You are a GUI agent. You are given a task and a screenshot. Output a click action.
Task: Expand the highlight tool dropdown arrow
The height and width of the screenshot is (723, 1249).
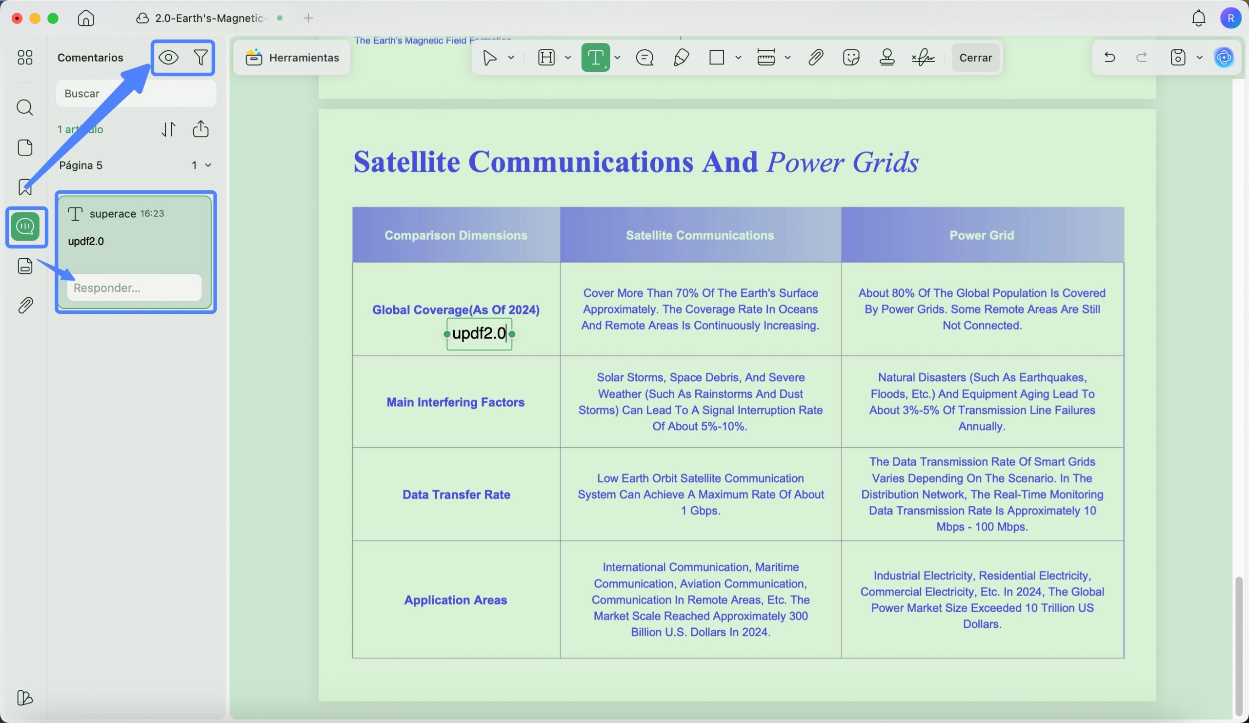coord(568,58)
